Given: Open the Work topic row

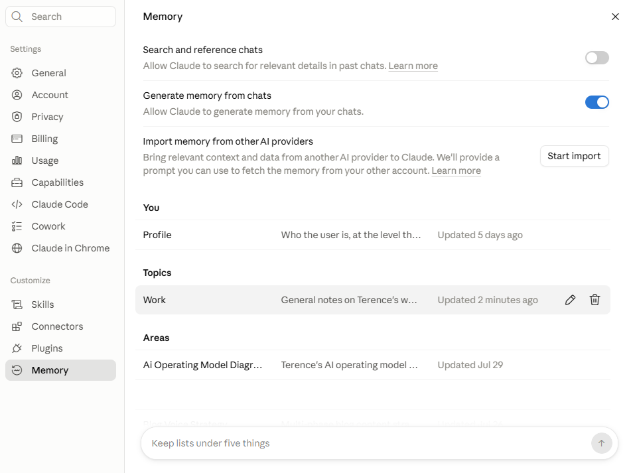Looking at the screenshot, I should [x=373, y=300].
